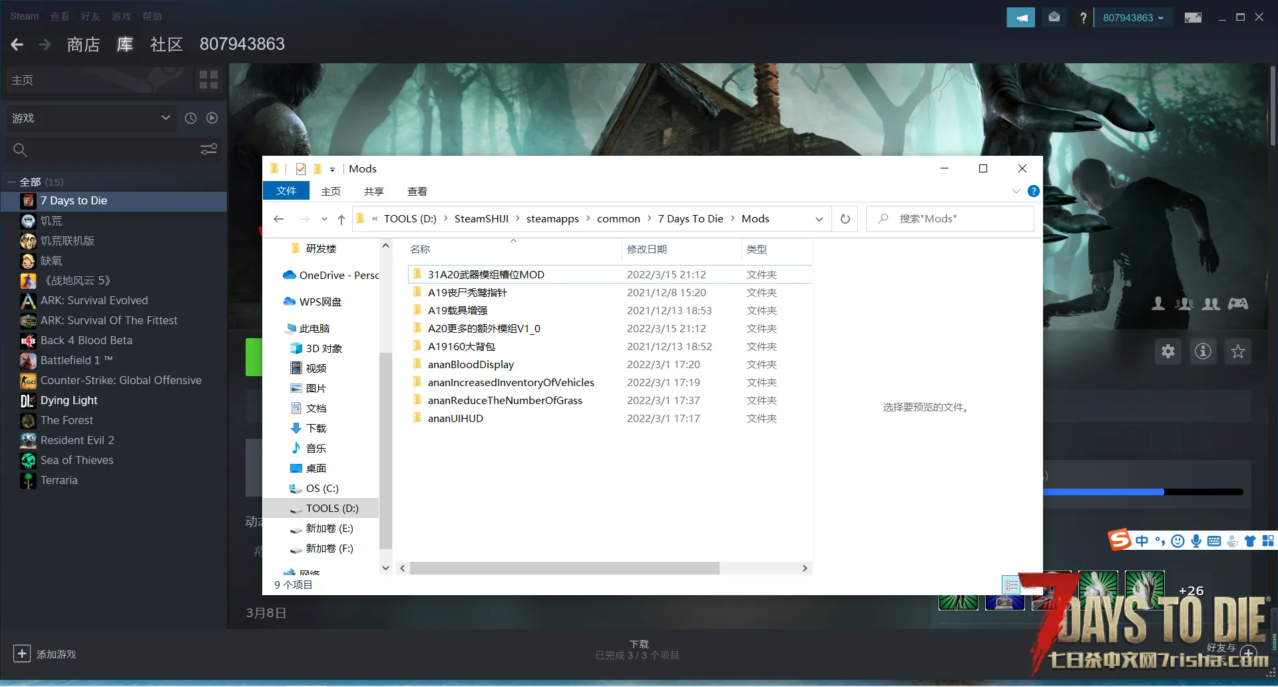Click chevron after common in address bar
This screenshot has width=1278, height=687.
tap(649, 218)
